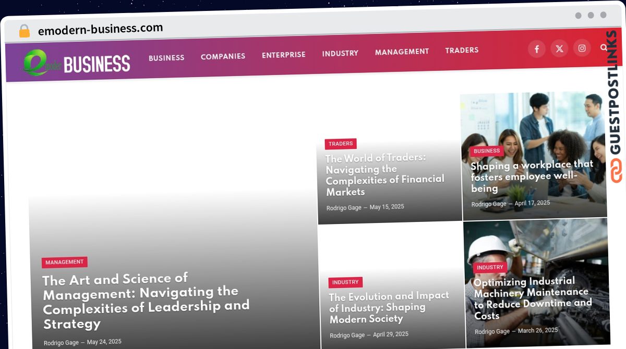The height and width of the screenshot is (349, 626).
Task: Open the Traders menu item
Action: 462,50
